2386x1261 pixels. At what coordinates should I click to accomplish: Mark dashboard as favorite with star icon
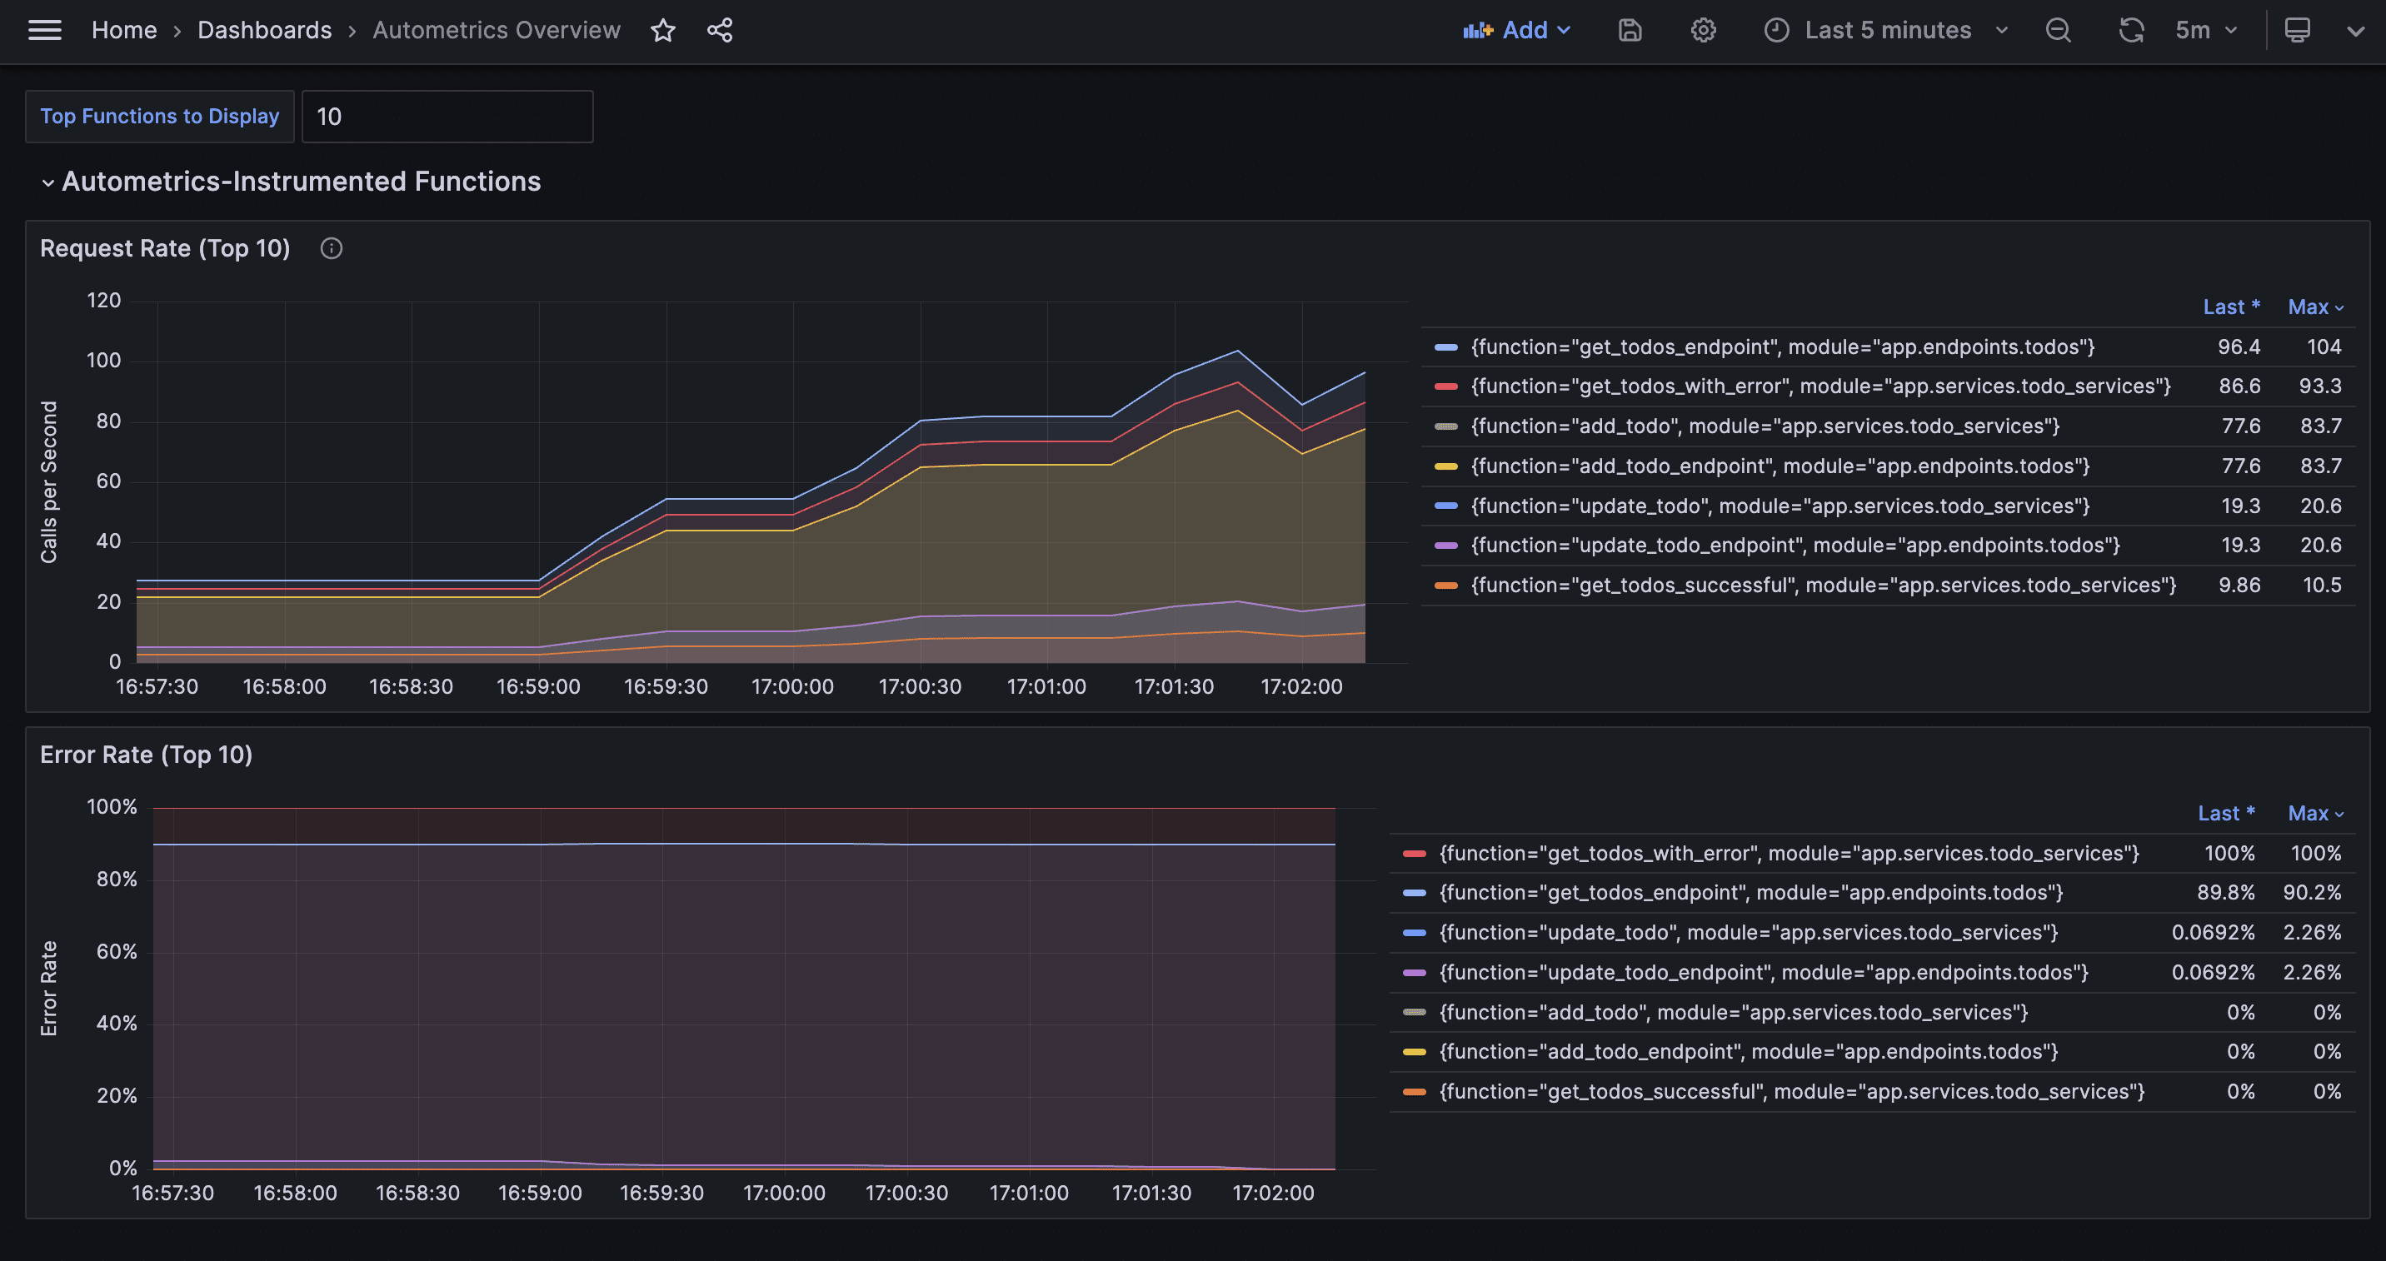[663, 31]
